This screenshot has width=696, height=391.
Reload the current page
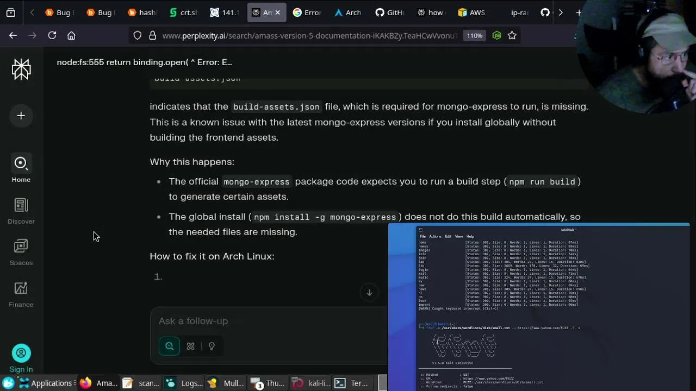(x=52, y=35)
